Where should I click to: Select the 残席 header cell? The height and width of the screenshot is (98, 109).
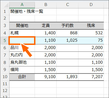click(91, 26)
